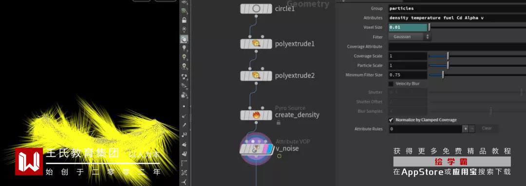Select the circle1 node icon
Viewport: 526px width, 186px height.
pos(256,9)
